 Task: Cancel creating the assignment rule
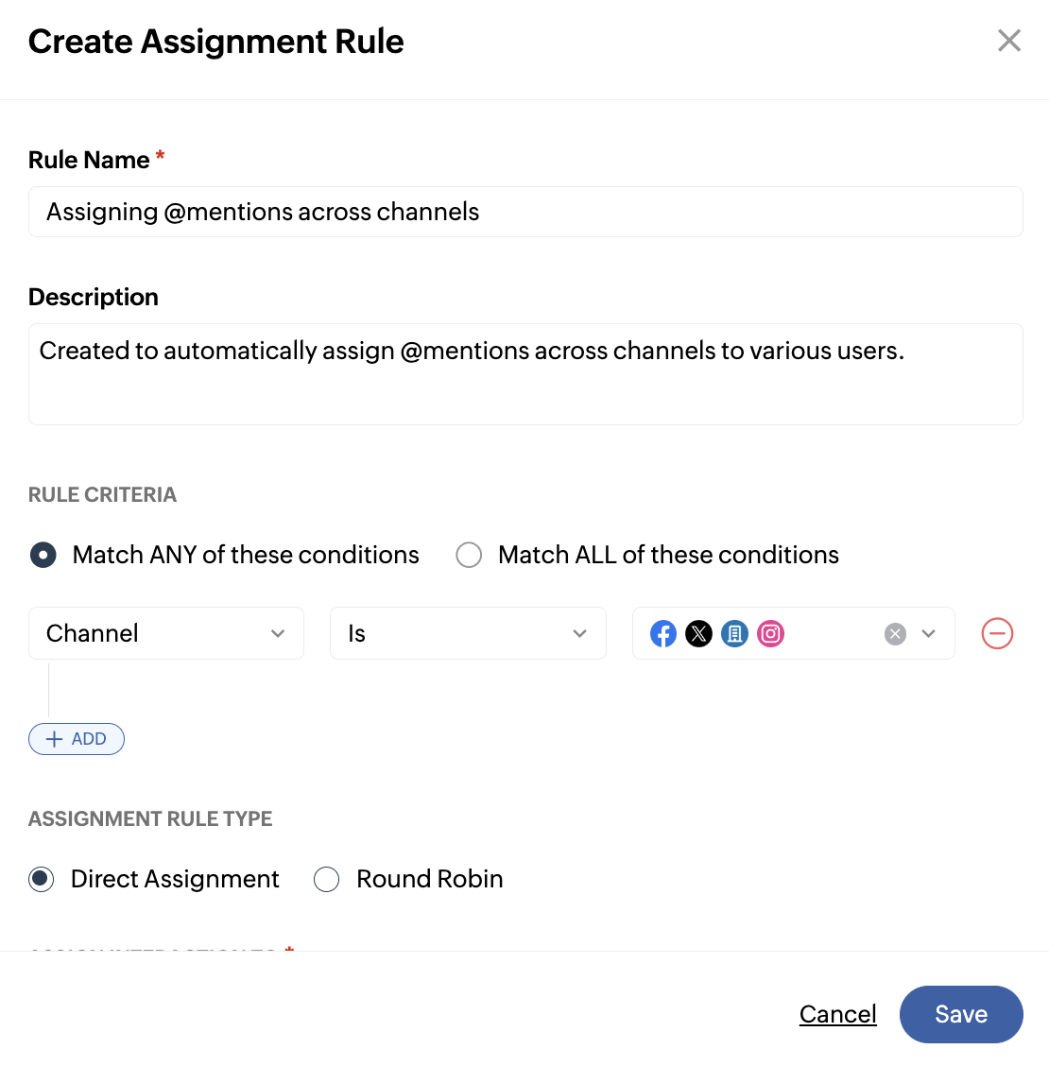(837, 1014)
